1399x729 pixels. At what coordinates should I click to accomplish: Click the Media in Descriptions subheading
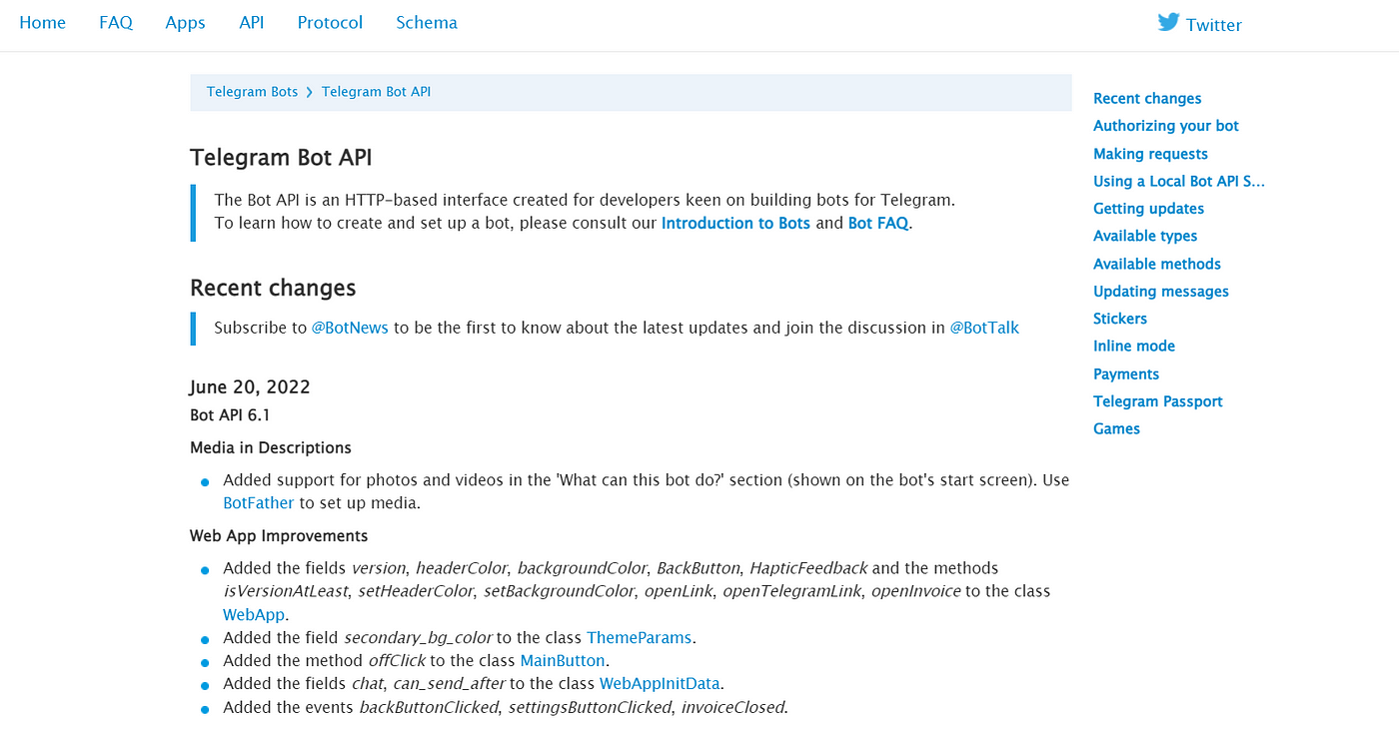click(271, 447)
